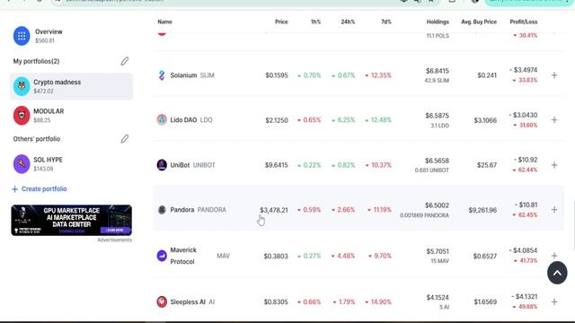Open the Pandora PANDORA name link
This screenshot has height=323, width=575.
[198, 210]
